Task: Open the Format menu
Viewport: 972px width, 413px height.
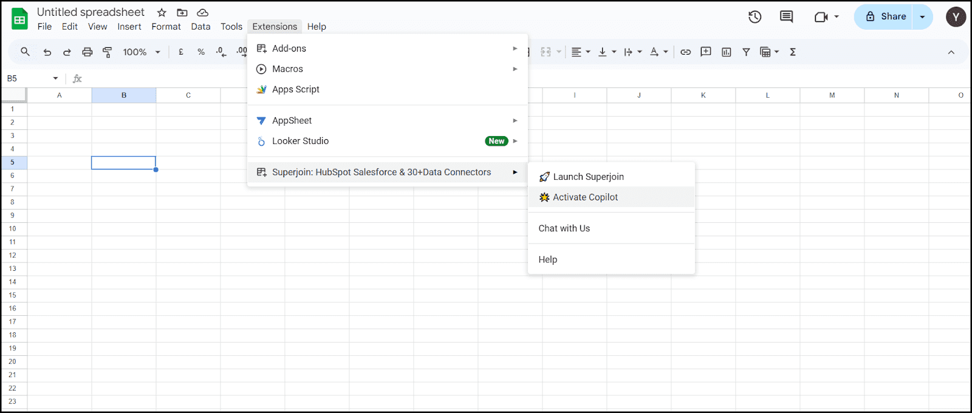Action: (x=166, y=27)
